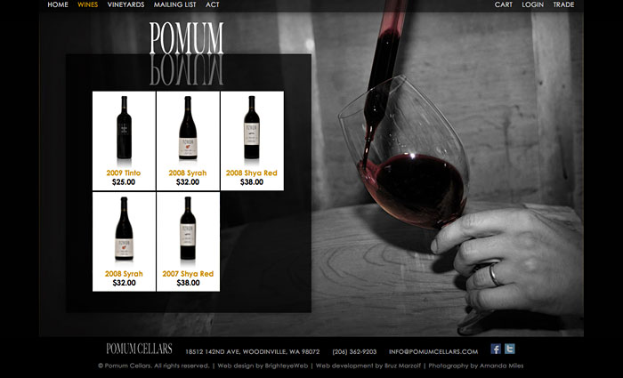
Task: Open the VINEYARDS page
Action: click(x=126, y=4)
